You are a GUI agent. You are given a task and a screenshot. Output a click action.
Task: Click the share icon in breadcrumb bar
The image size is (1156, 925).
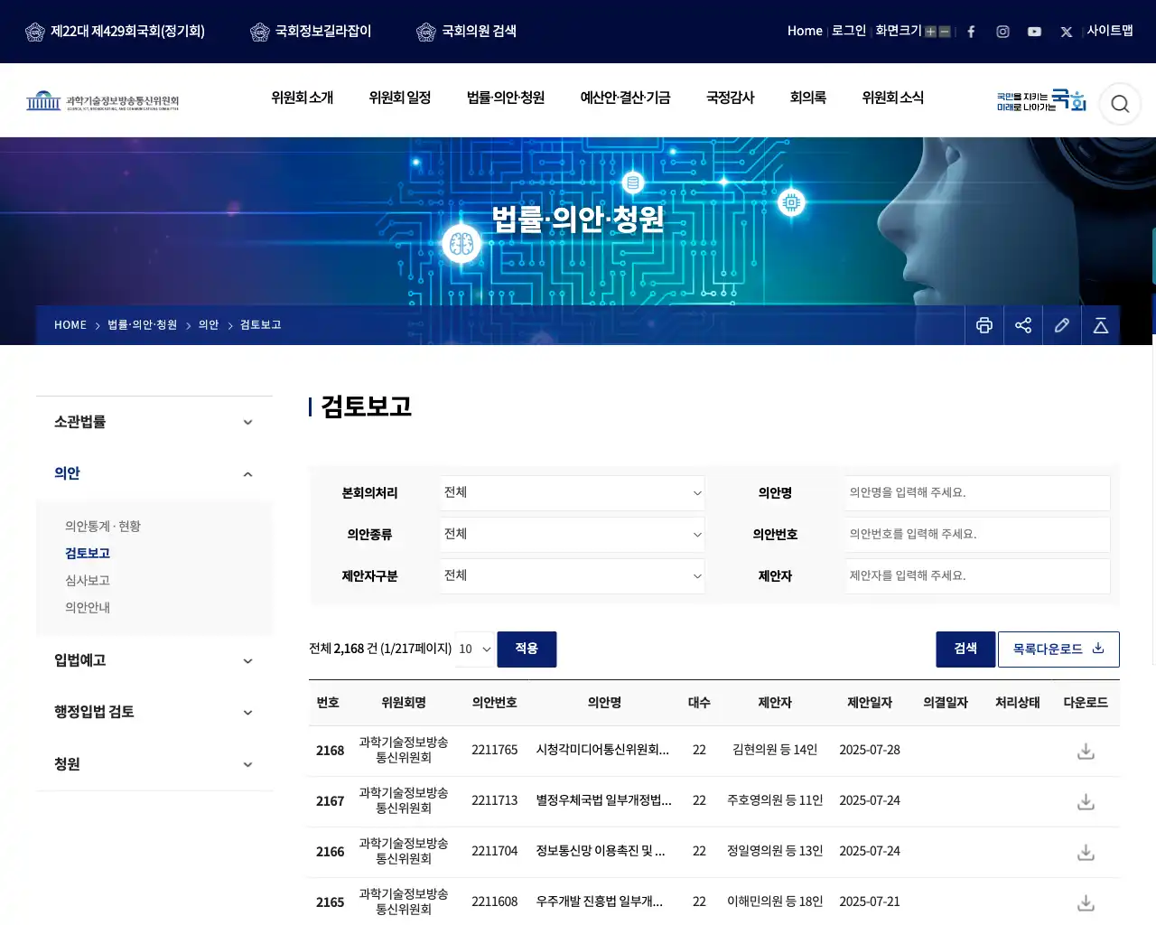(1023, 325)
